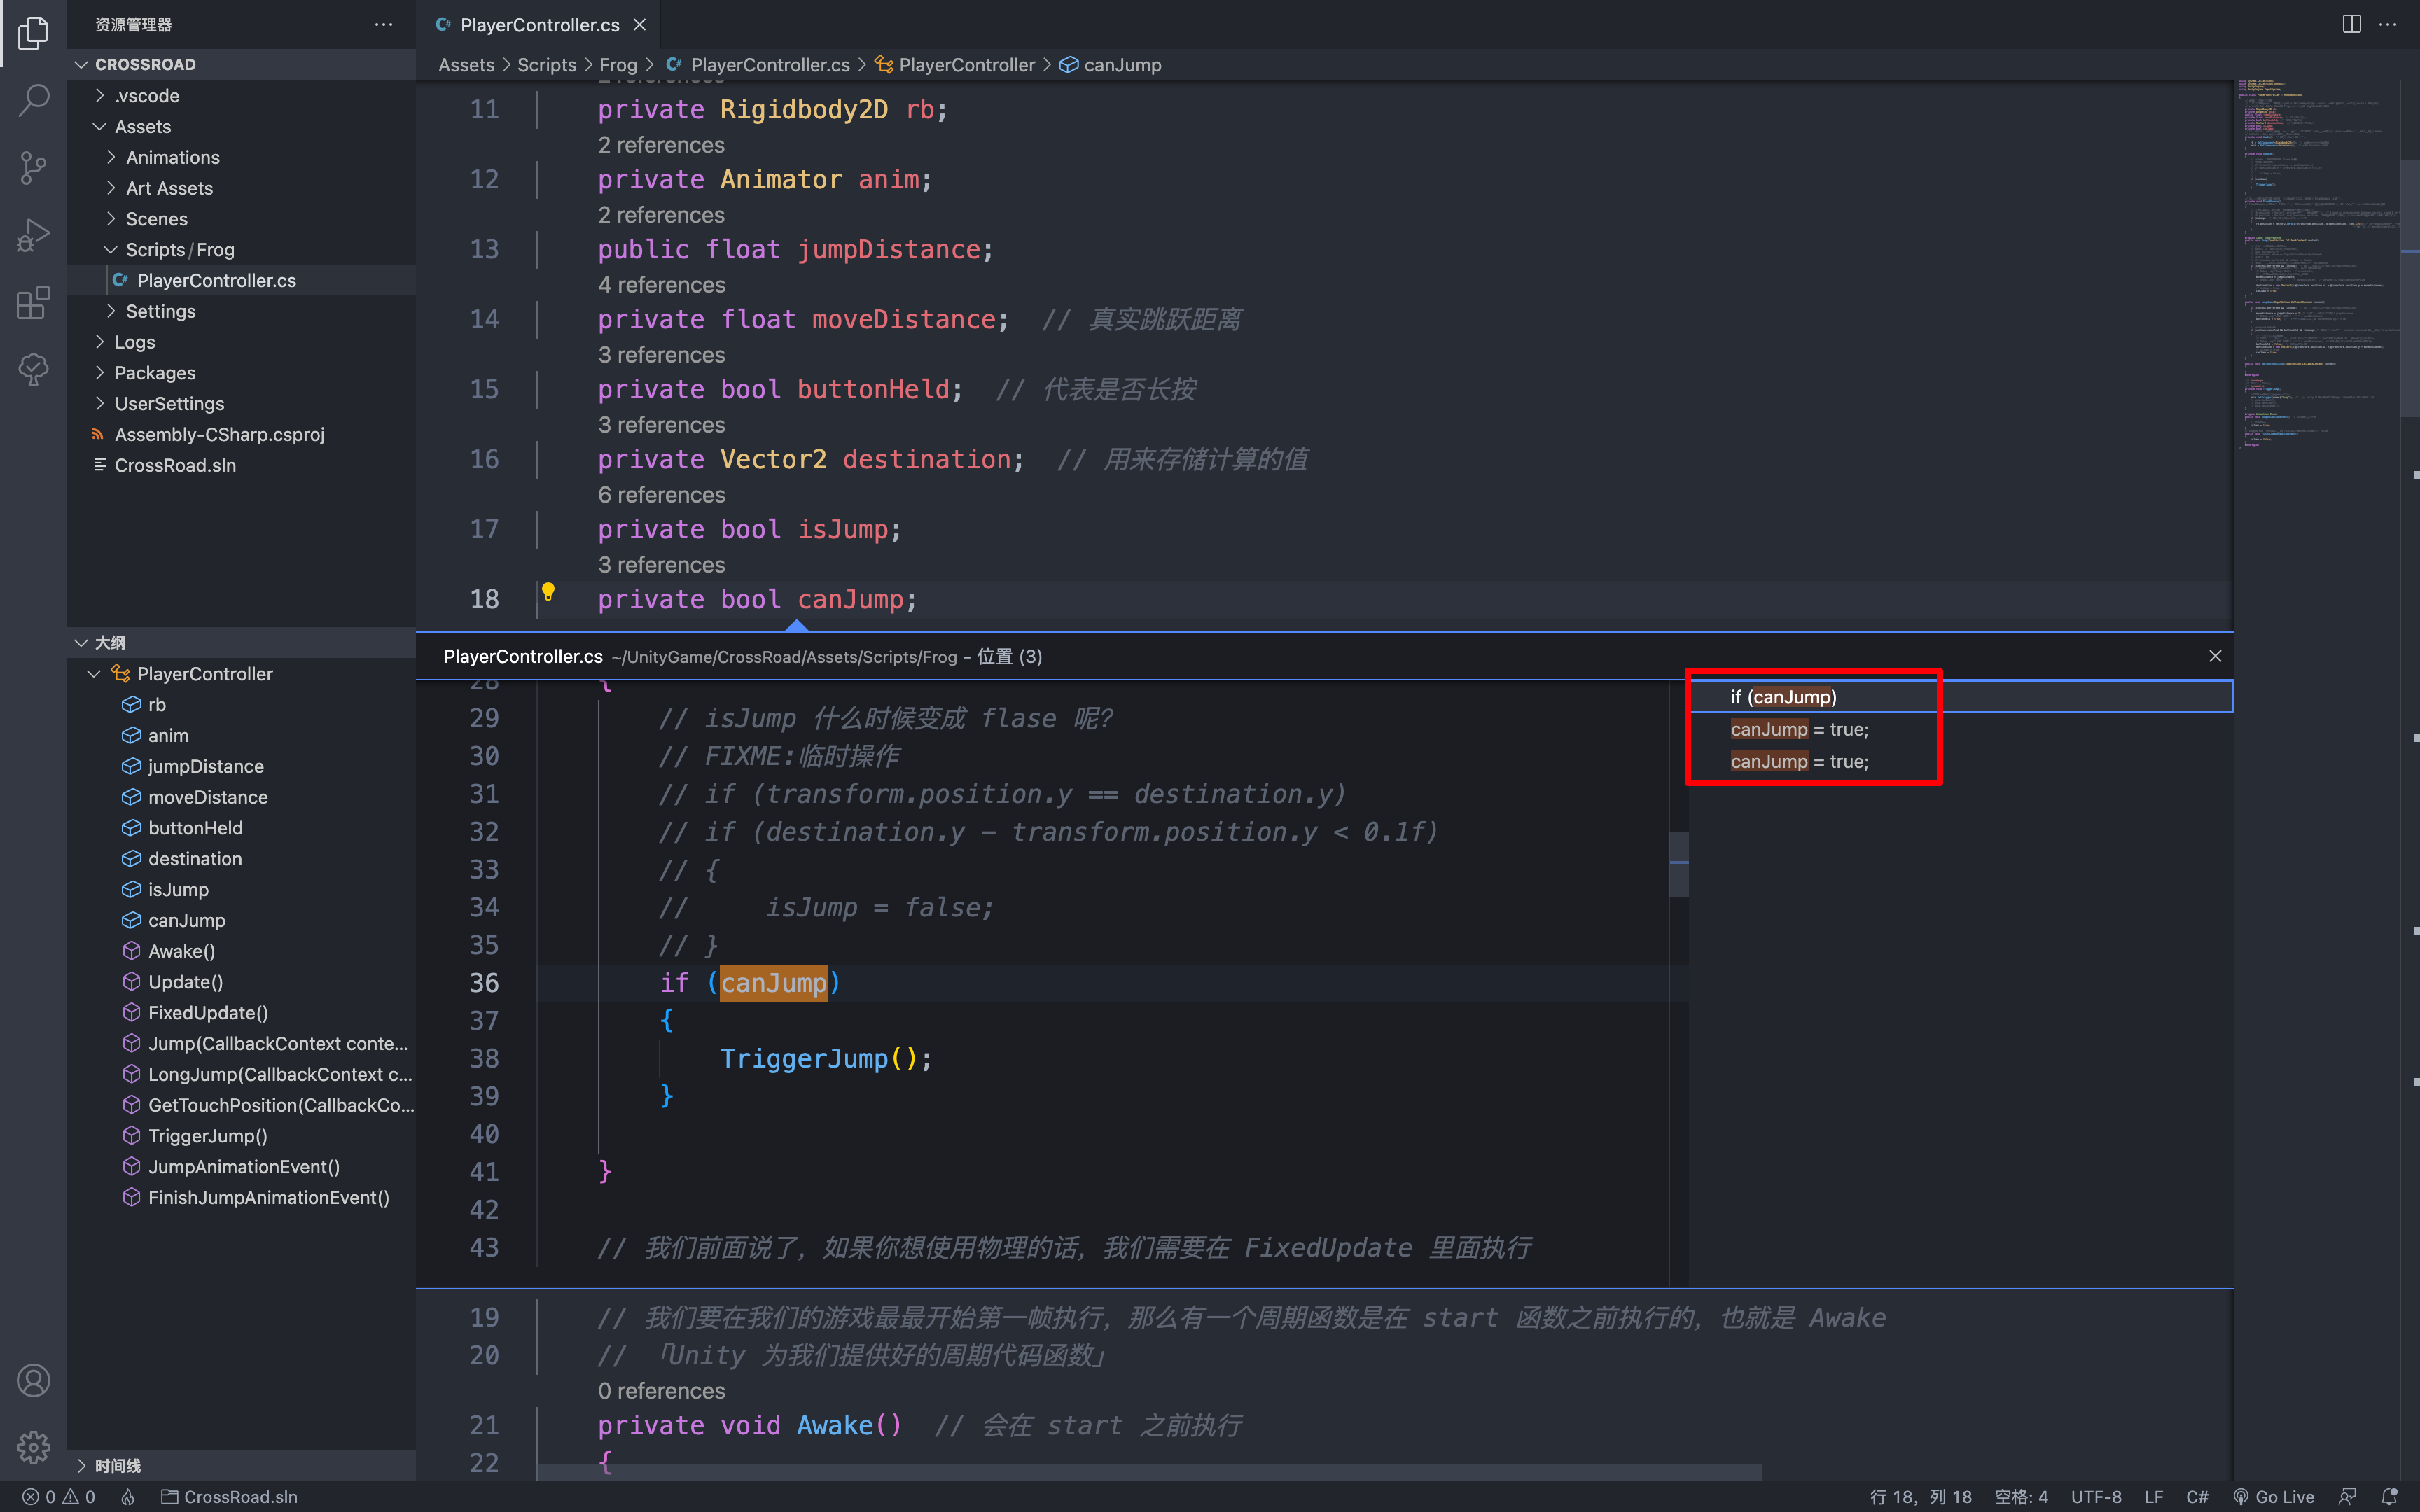
Task: Expand the .vscode folder
Action: point(241,96)
